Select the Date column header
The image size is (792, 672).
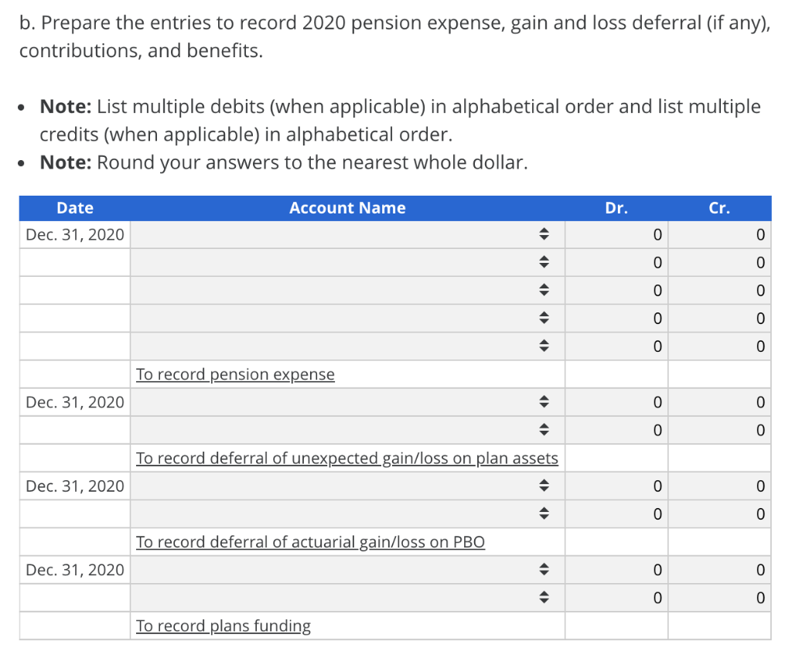point(74,207)
